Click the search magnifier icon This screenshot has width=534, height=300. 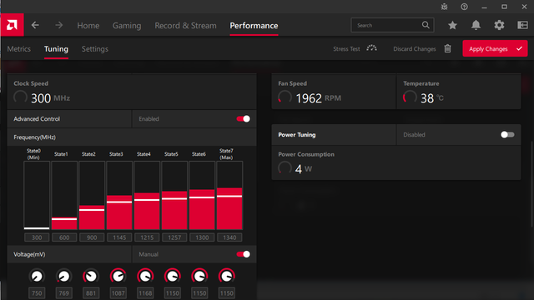[426, 25]
